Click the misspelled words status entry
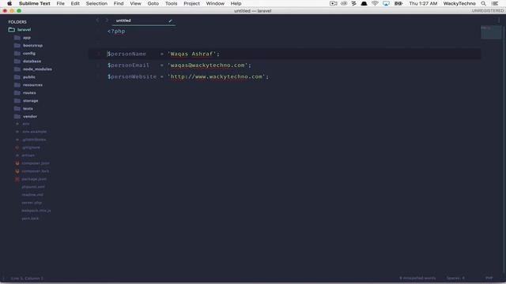The height and width of the screenshot is (284, 506). [x=417, y=278]
